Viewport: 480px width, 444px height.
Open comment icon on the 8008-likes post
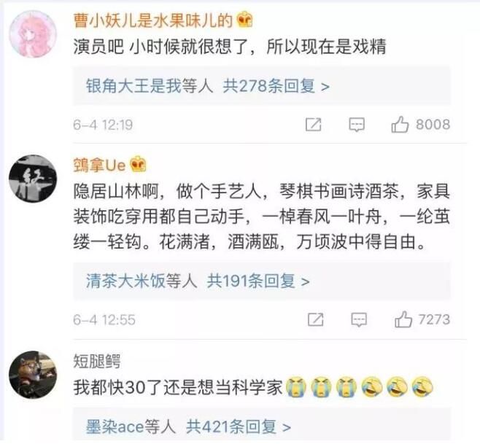357,125
